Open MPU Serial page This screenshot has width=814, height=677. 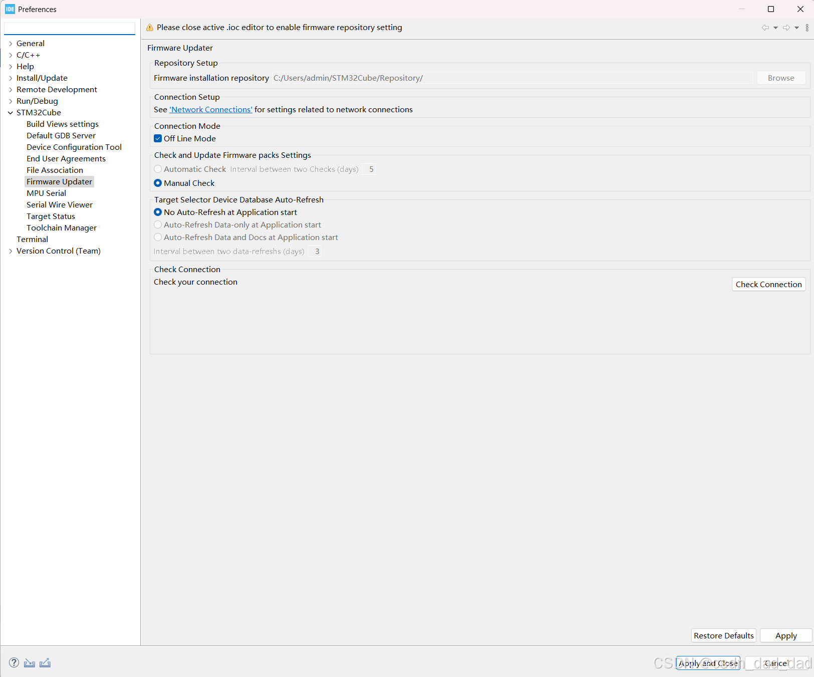tap(46, 193)
